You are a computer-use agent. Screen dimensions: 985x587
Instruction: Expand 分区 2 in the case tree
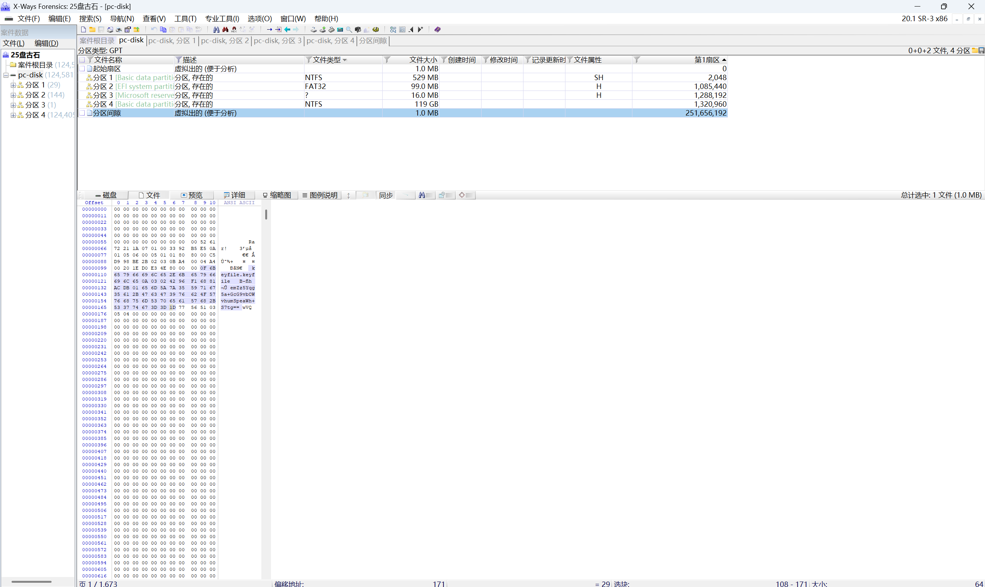[13, 95]
